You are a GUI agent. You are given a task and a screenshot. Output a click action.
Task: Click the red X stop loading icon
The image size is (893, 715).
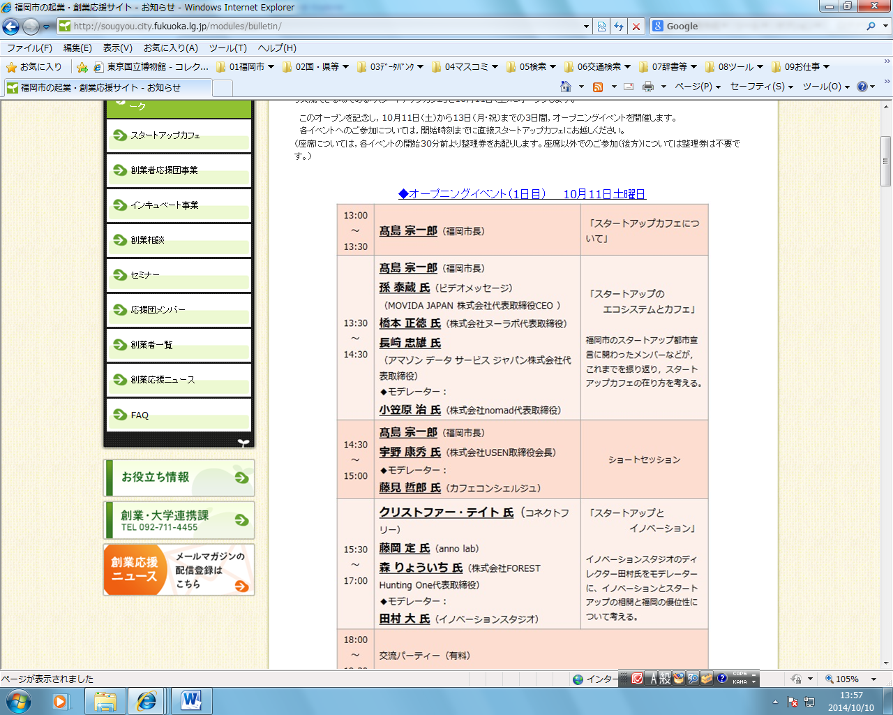(x=636, y=27)
